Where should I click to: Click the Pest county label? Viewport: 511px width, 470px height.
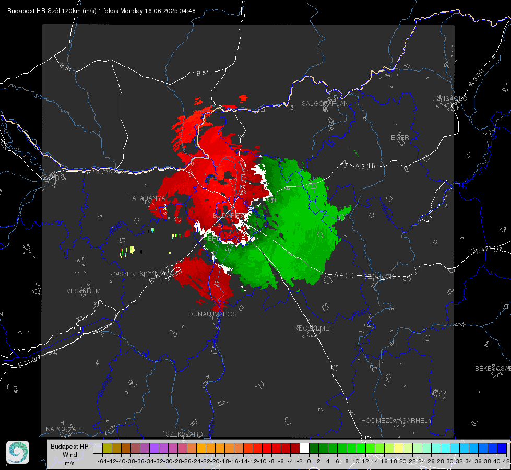[360, 314]
